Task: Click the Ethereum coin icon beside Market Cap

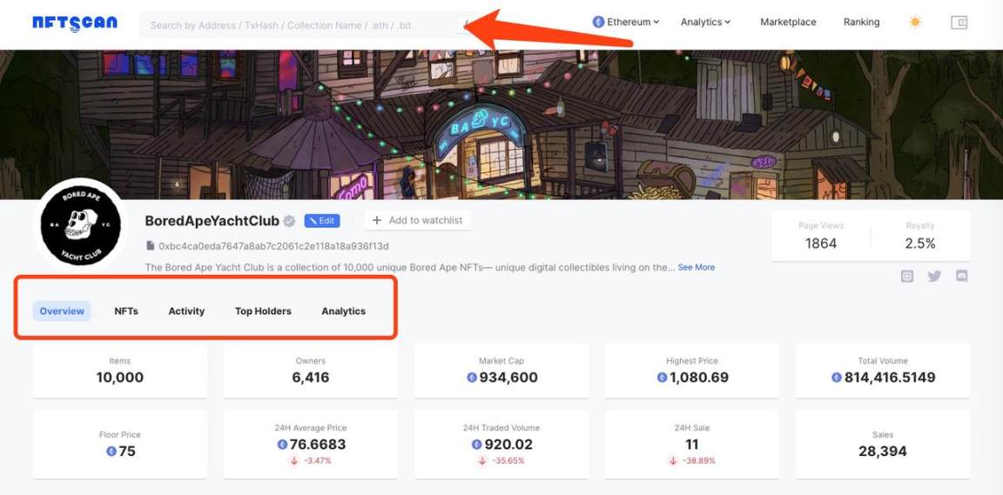Action: coord(472,378)
